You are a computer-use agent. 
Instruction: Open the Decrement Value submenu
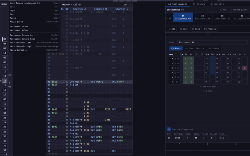(35, 30)
